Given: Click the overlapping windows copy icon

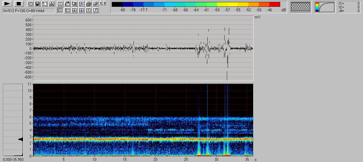Looking at the screenshot, I should (30, 4).
